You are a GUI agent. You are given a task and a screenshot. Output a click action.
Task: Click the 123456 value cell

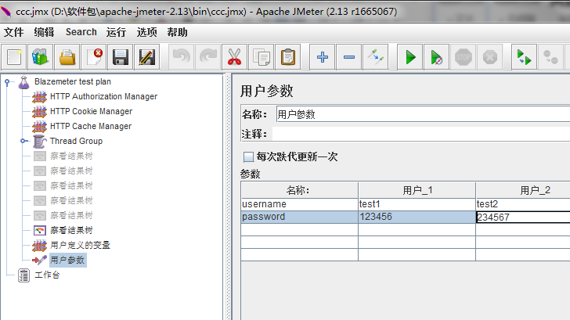coord(417,217)
